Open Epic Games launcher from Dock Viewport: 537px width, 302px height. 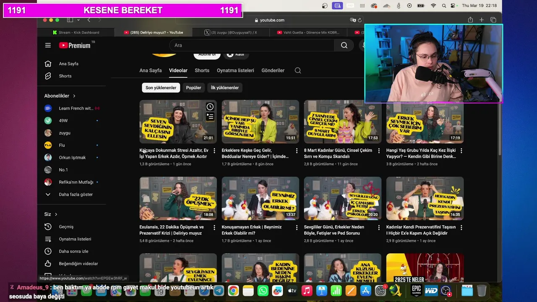[416, 290]
